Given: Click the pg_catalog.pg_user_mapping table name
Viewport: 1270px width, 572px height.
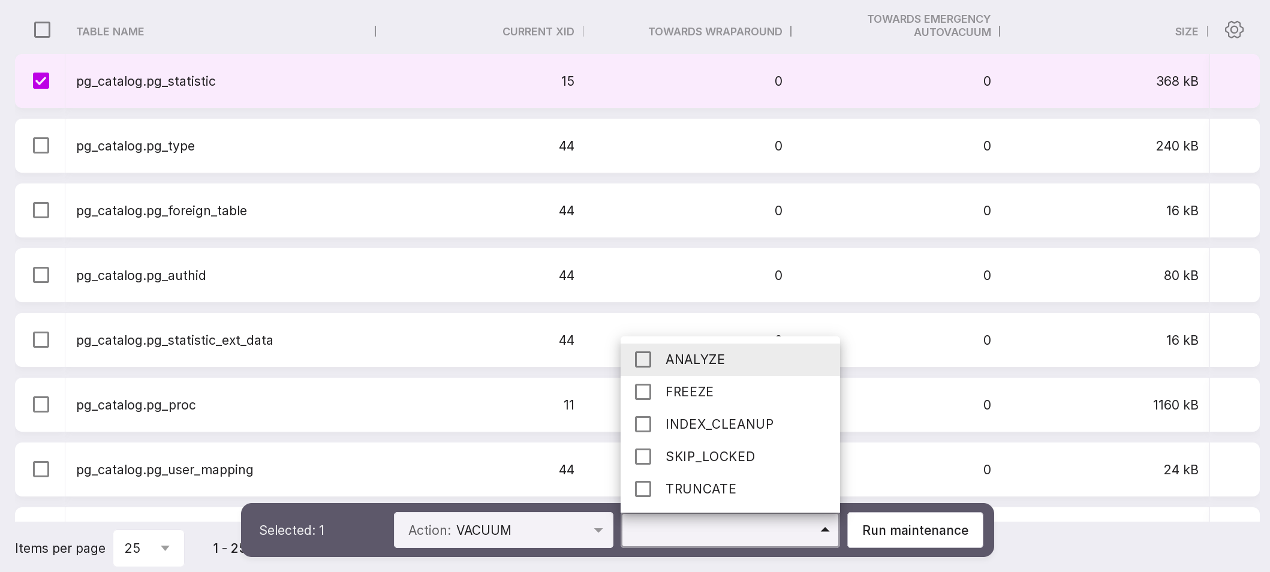Looking at the screenshot, I should pos(165,469).
